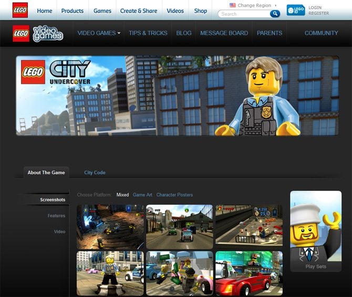The width and height of the screenshot is (352, 297).
Task: Switch to the City Code tab
Action: point(95,173)
